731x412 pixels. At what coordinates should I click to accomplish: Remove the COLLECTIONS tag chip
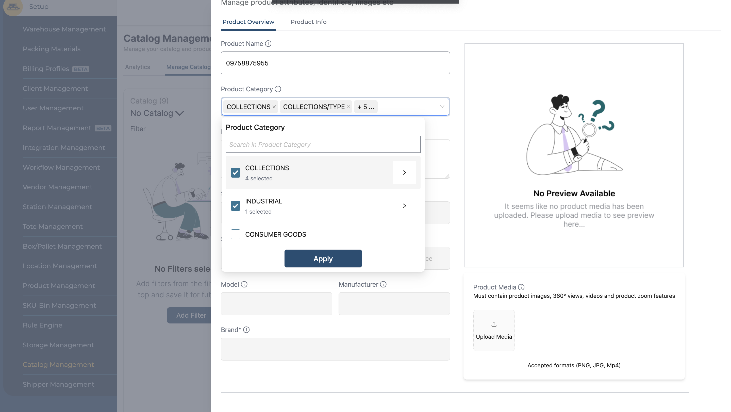(x=274, y=107)
